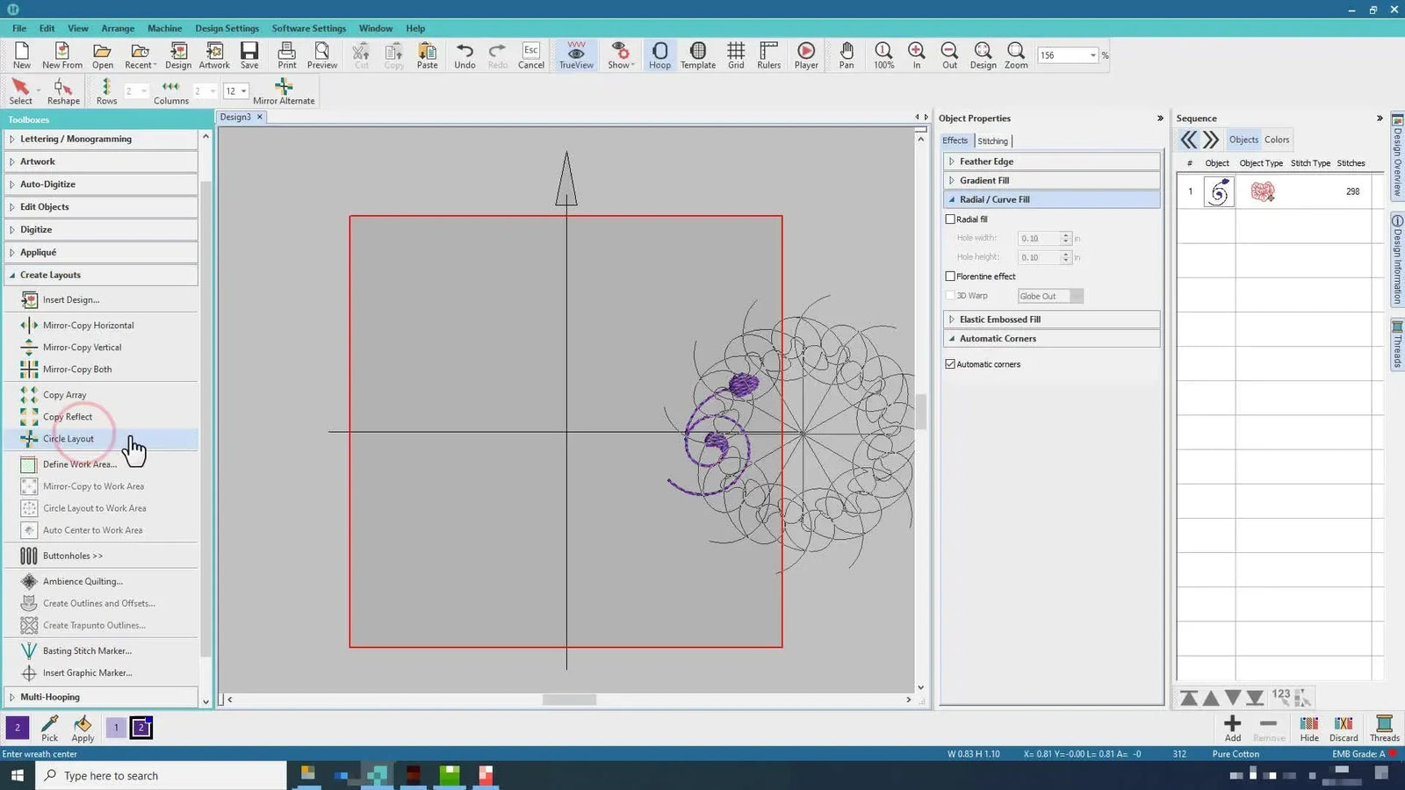1405x790 pixels.
Task: Activate the Player to simulate stitching
Action: 805,54
